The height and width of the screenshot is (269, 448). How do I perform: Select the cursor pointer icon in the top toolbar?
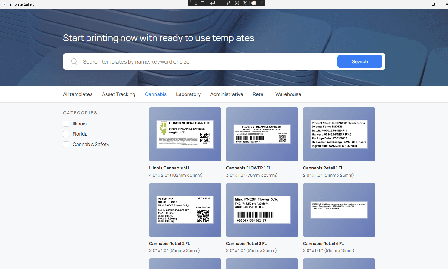coord(212,3)
